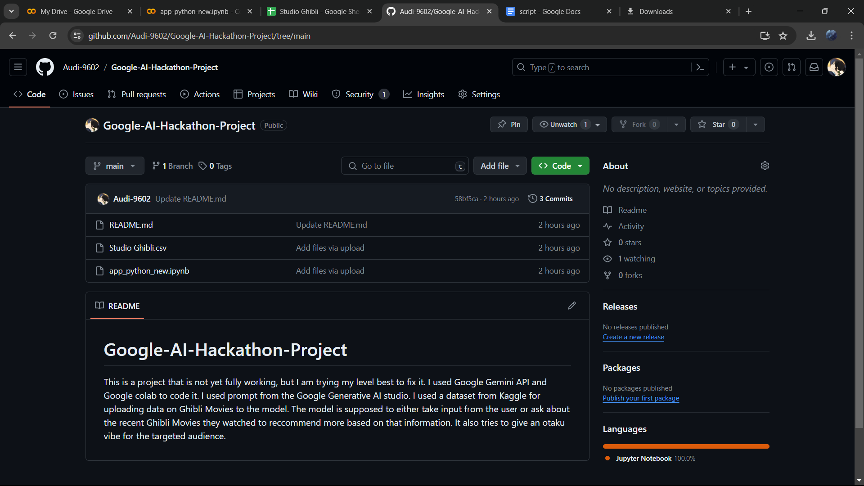The height and width of the screenshot is (486, 864).
Task: Open About settings gear icon
Action: (x=765, y=166)
